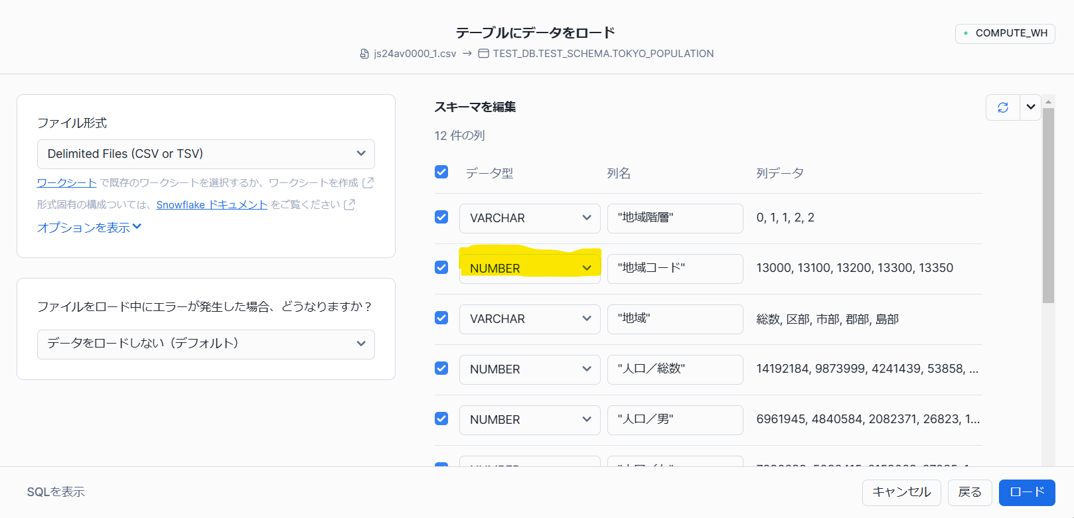The image size is (1074, 518).
Task: Open data type dropdown for 地域階層
Action: 530,218
